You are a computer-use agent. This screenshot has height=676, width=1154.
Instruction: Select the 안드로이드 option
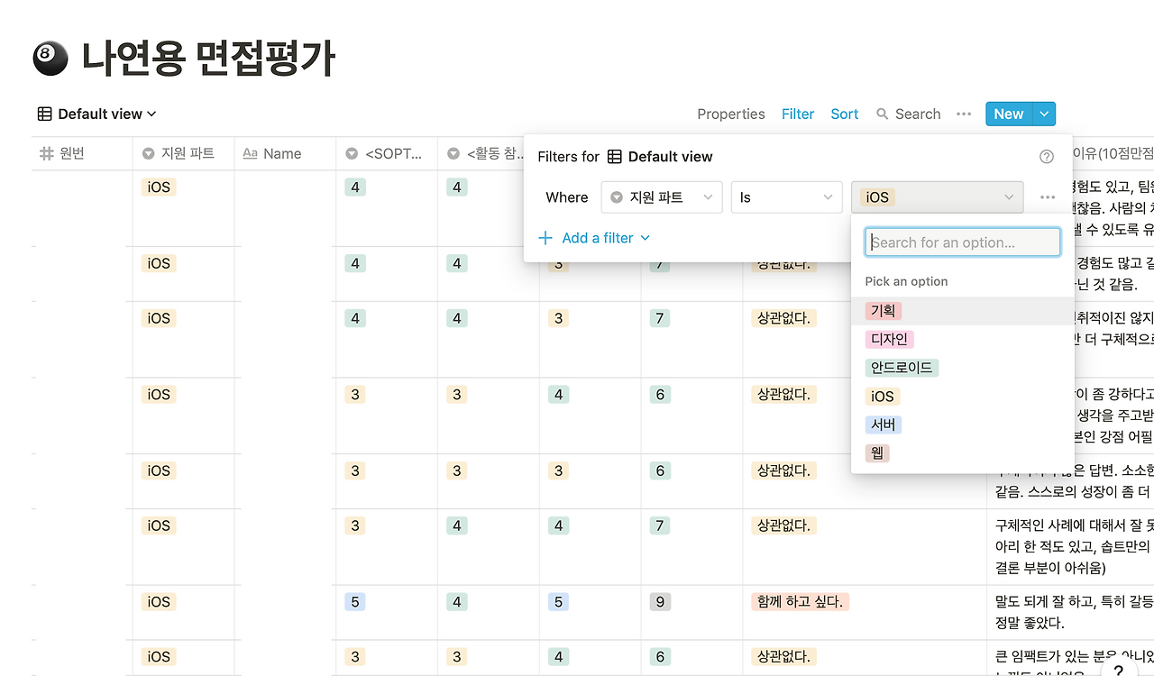963,368
